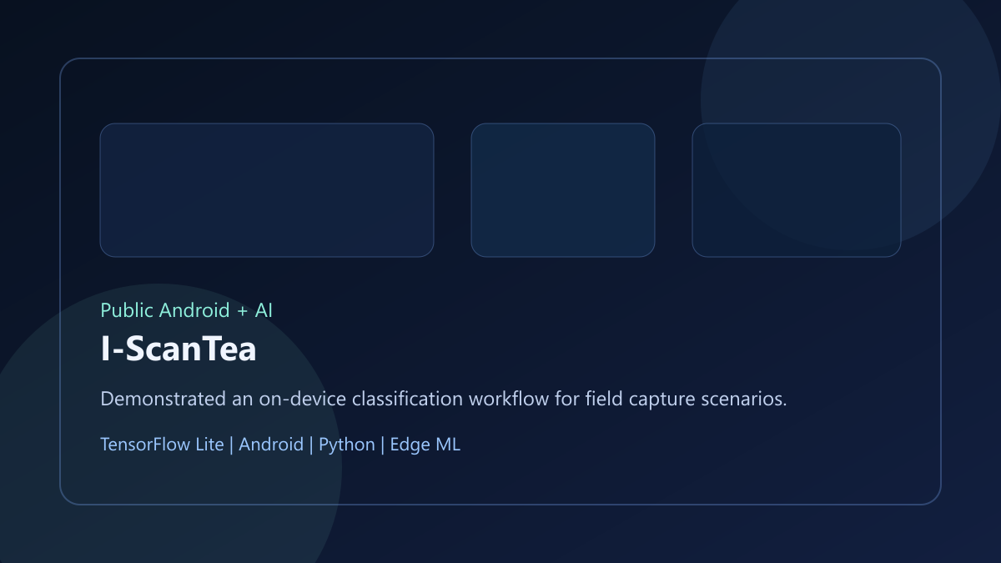The width and height of the screenshot is (1001, 563).
Task: Select the middle preview placeholder box
Action: 563,190
